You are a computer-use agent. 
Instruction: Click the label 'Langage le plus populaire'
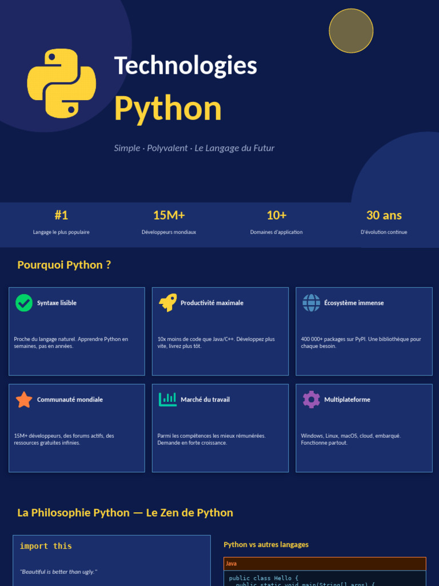[x=61, y=232]
